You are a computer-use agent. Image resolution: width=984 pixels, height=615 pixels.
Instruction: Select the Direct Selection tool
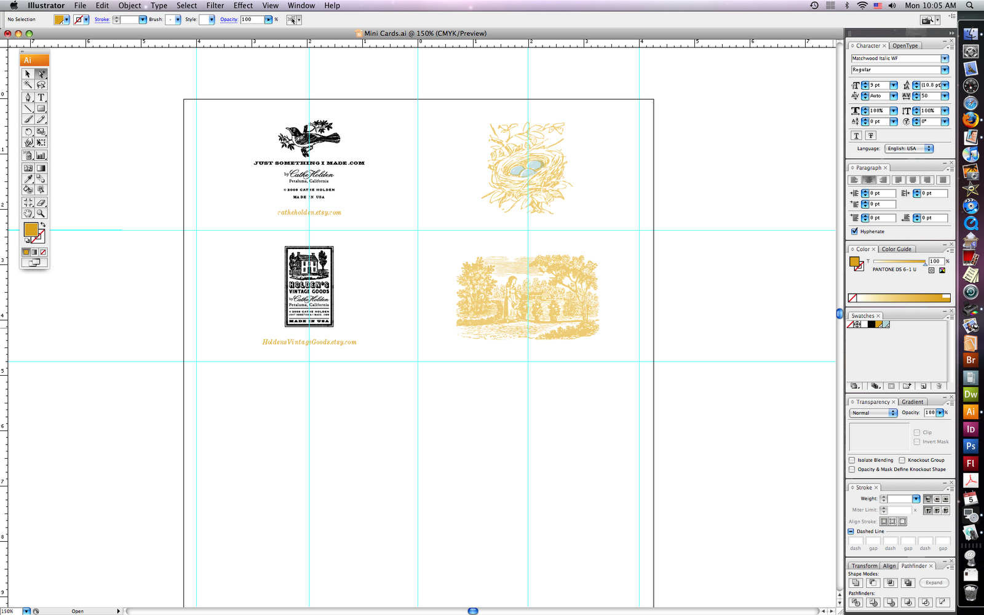click(x=41, y=74)
